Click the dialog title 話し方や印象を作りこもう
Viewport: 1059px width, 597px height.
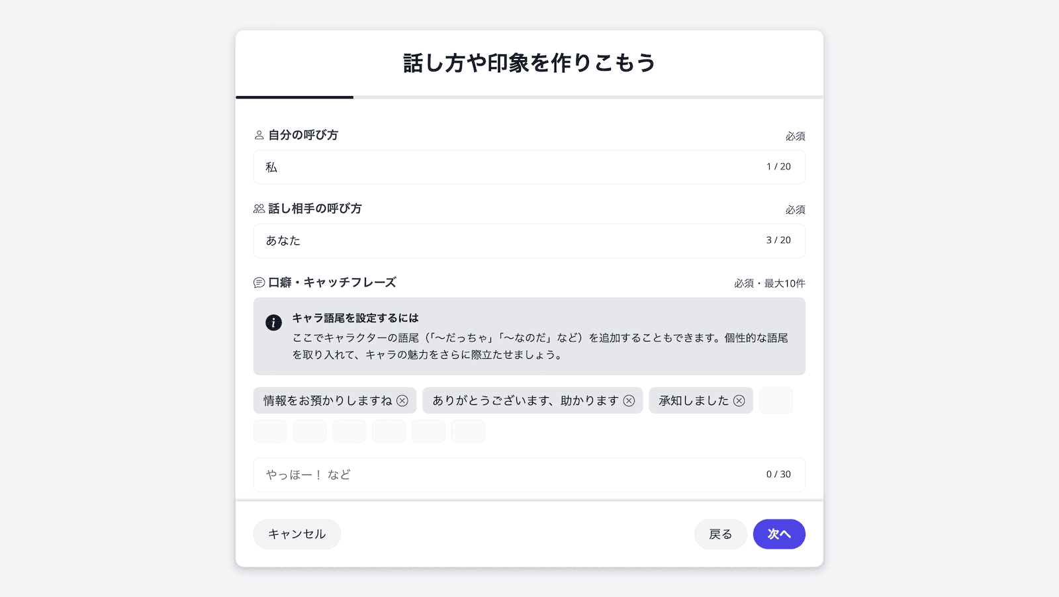click(529, 63)
